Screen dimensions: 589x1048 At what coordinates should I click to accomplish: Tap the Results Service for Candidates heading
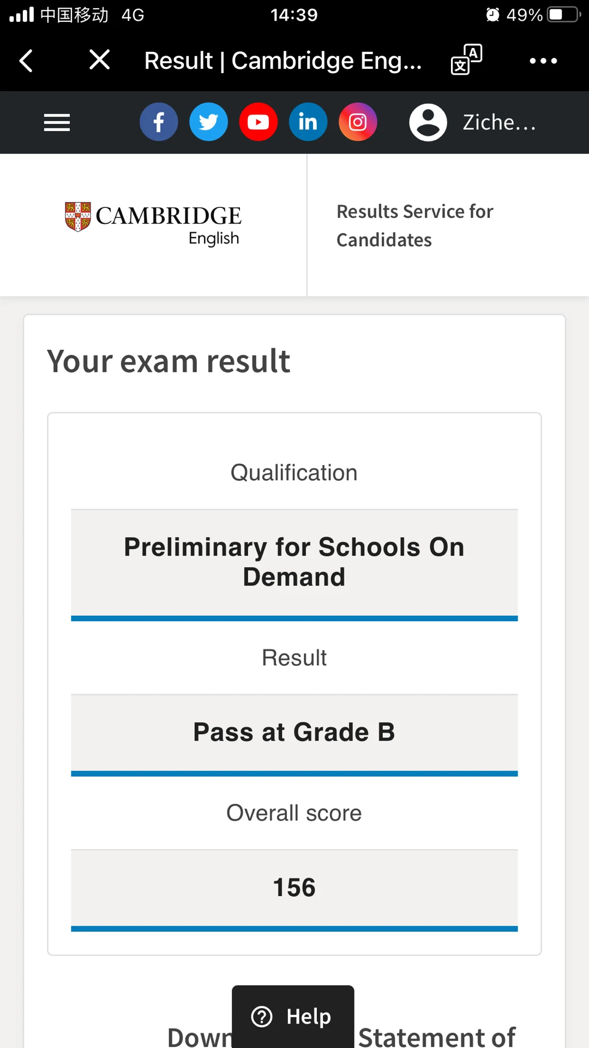click(414, 225)
